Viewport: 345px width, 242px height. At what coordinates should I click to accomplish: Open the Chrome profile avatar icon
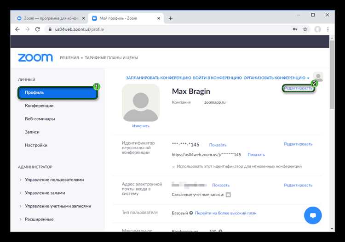[x=317, y=29]
